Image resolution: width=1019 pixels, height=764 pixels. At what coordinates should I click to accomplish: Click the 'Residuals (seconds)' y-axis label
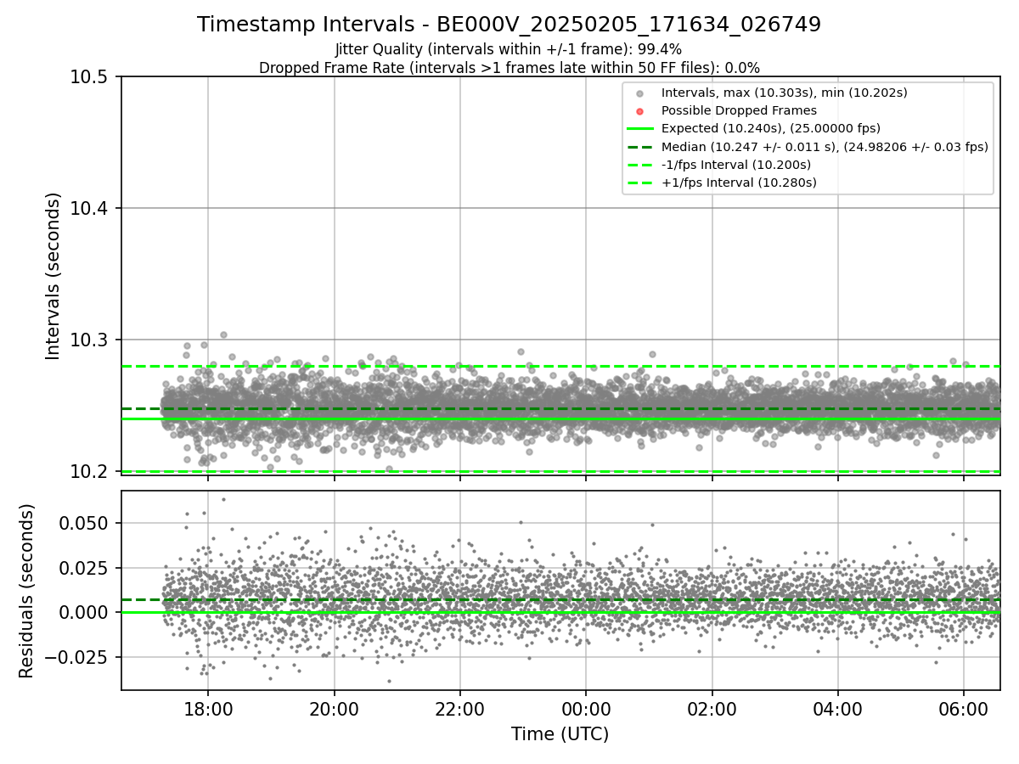pyautogui.click(x=27, y=591)
